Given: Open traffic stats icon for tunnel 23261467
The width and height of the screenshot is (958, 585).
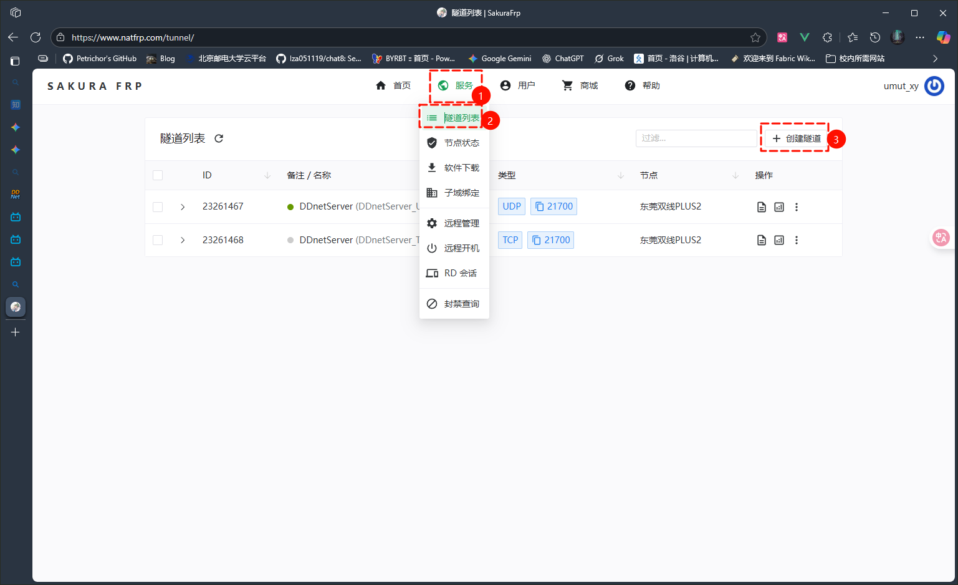Looking at the screenshot, I should coord(779,207).
